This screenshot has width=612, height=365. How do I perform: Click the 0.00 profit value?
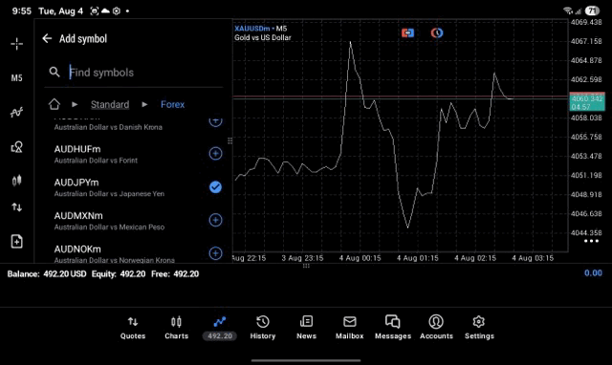pyautogui.click(x=593, y=273)
